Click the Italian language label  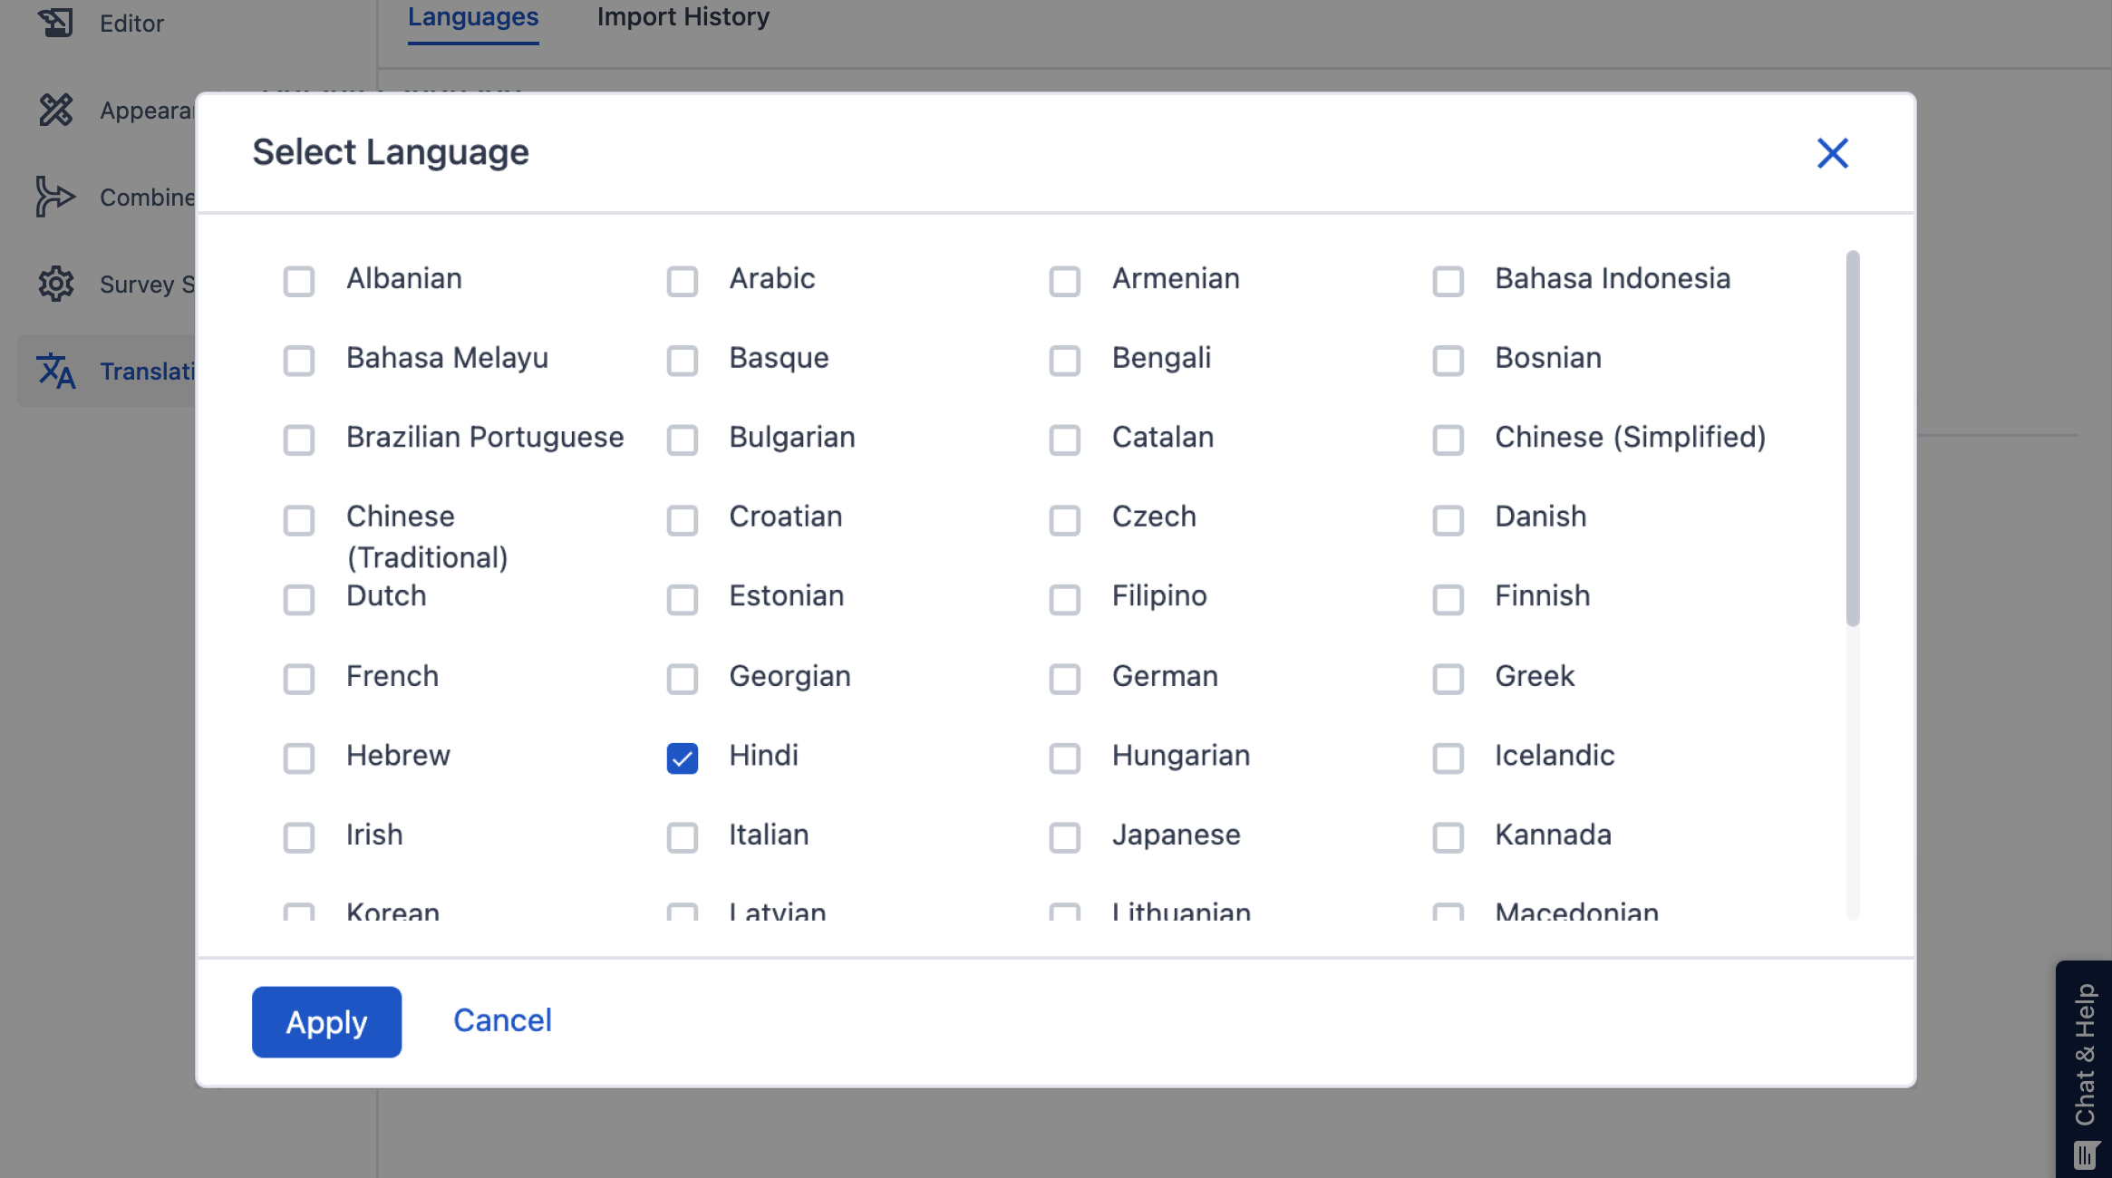pos(769,835)
